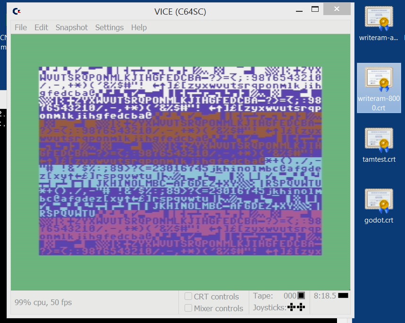Viewport: 405px width, 323px height.
Task: Click the joystick port indicators icon
Action: (296, 307)
